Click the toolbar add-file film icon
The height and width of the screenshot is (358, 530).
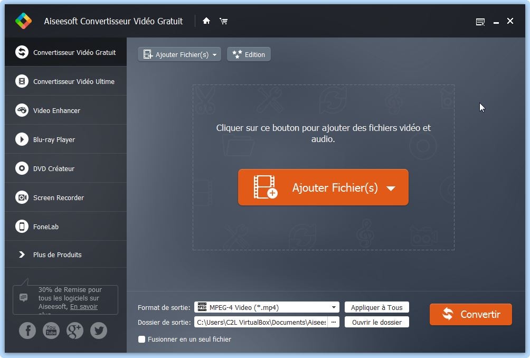(x=148, y=54)
